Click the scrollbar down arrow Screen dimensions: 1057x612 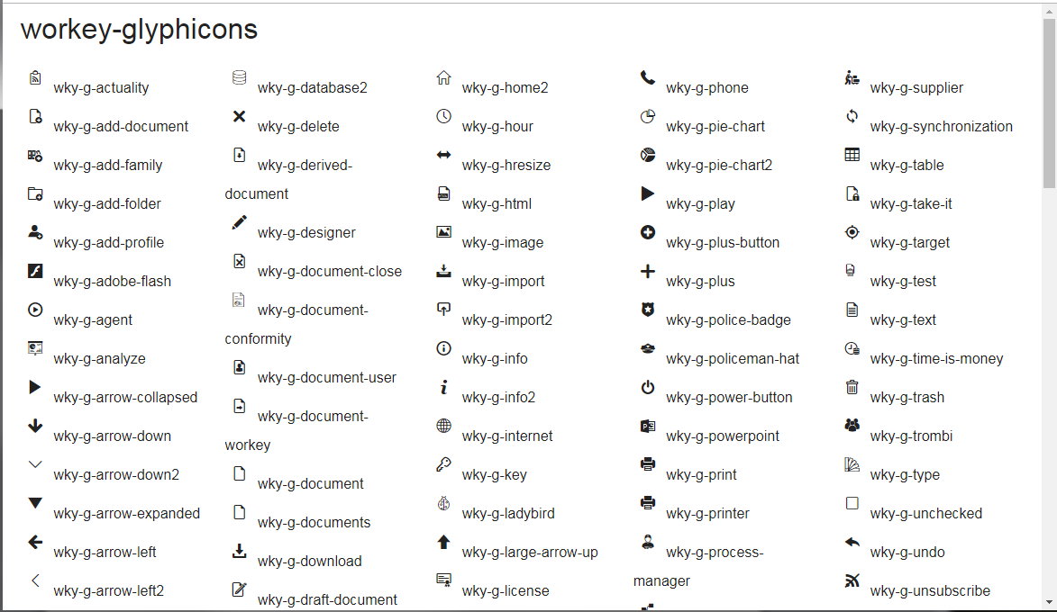coord(1049,602)
